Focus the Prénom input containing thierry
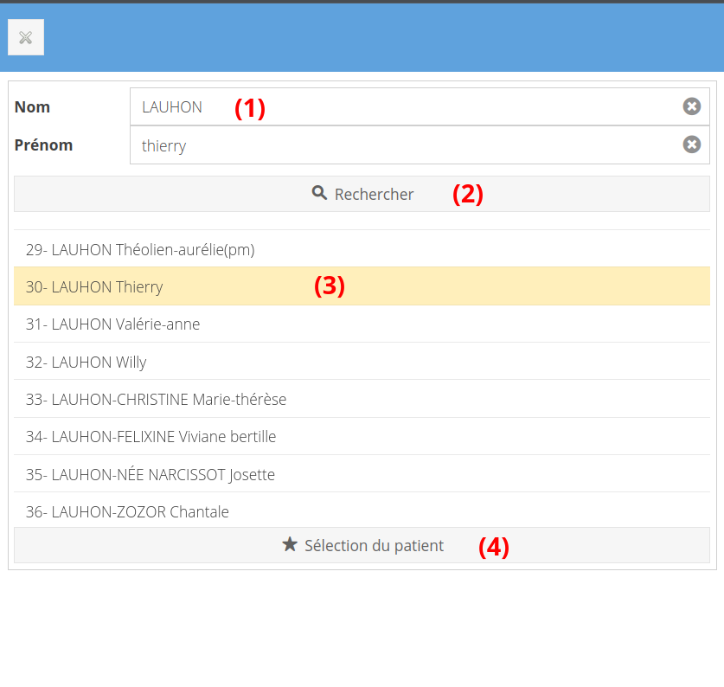This screenshot has width=724, height=687. tap(407, 145)
